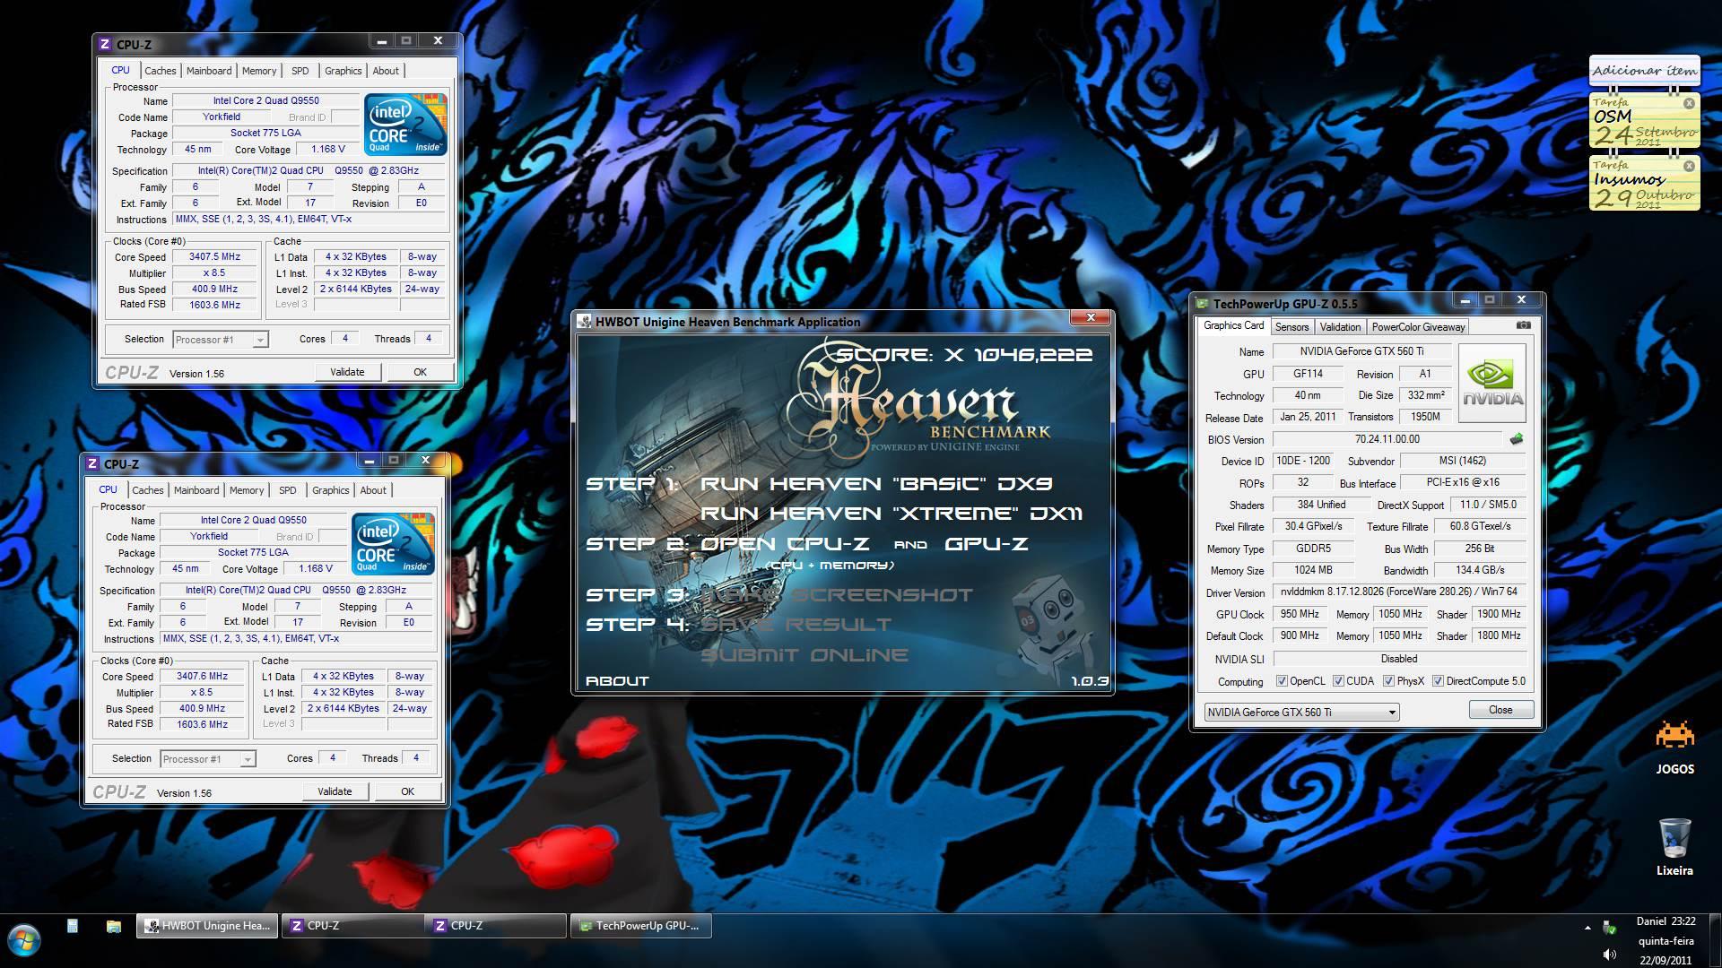The image size is (1722, 968).
Task: Open About tab in lower CPU-Z window
Action: (x=373, y=490)
